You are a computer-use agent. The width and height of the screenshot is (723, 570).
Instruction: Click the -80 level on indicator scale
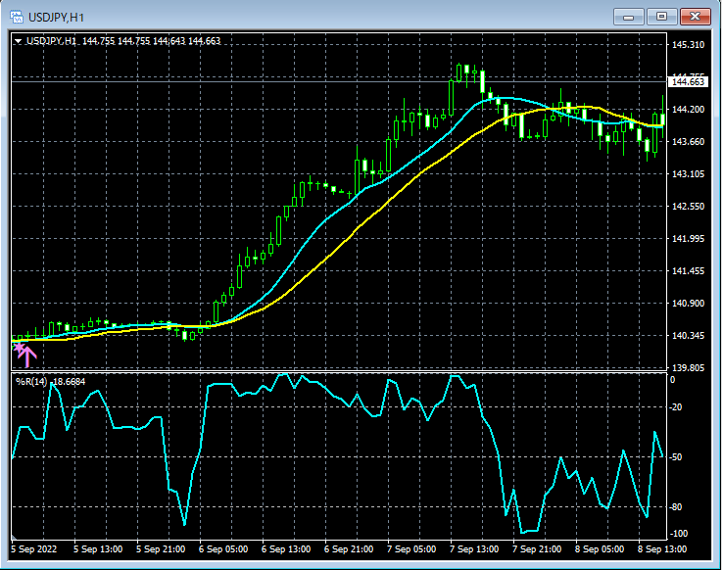pos(678,506)
